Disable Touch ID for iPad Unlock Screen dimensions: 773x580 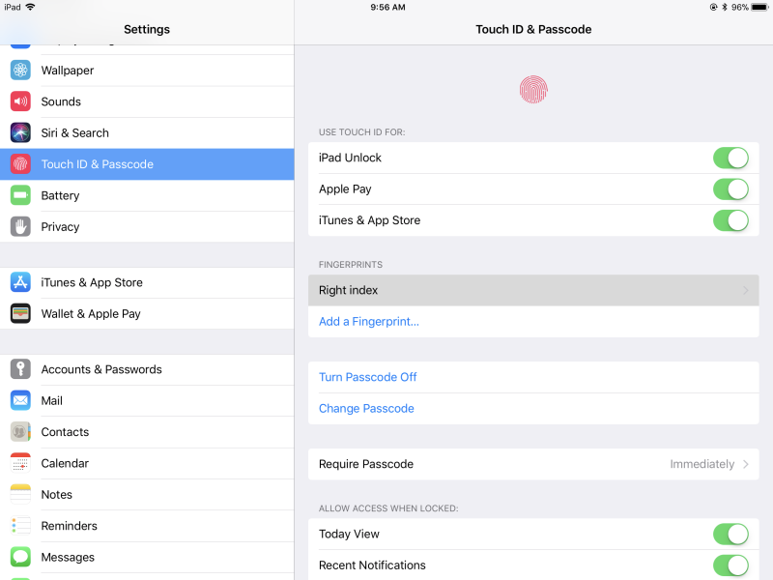(x=730, y=158)
